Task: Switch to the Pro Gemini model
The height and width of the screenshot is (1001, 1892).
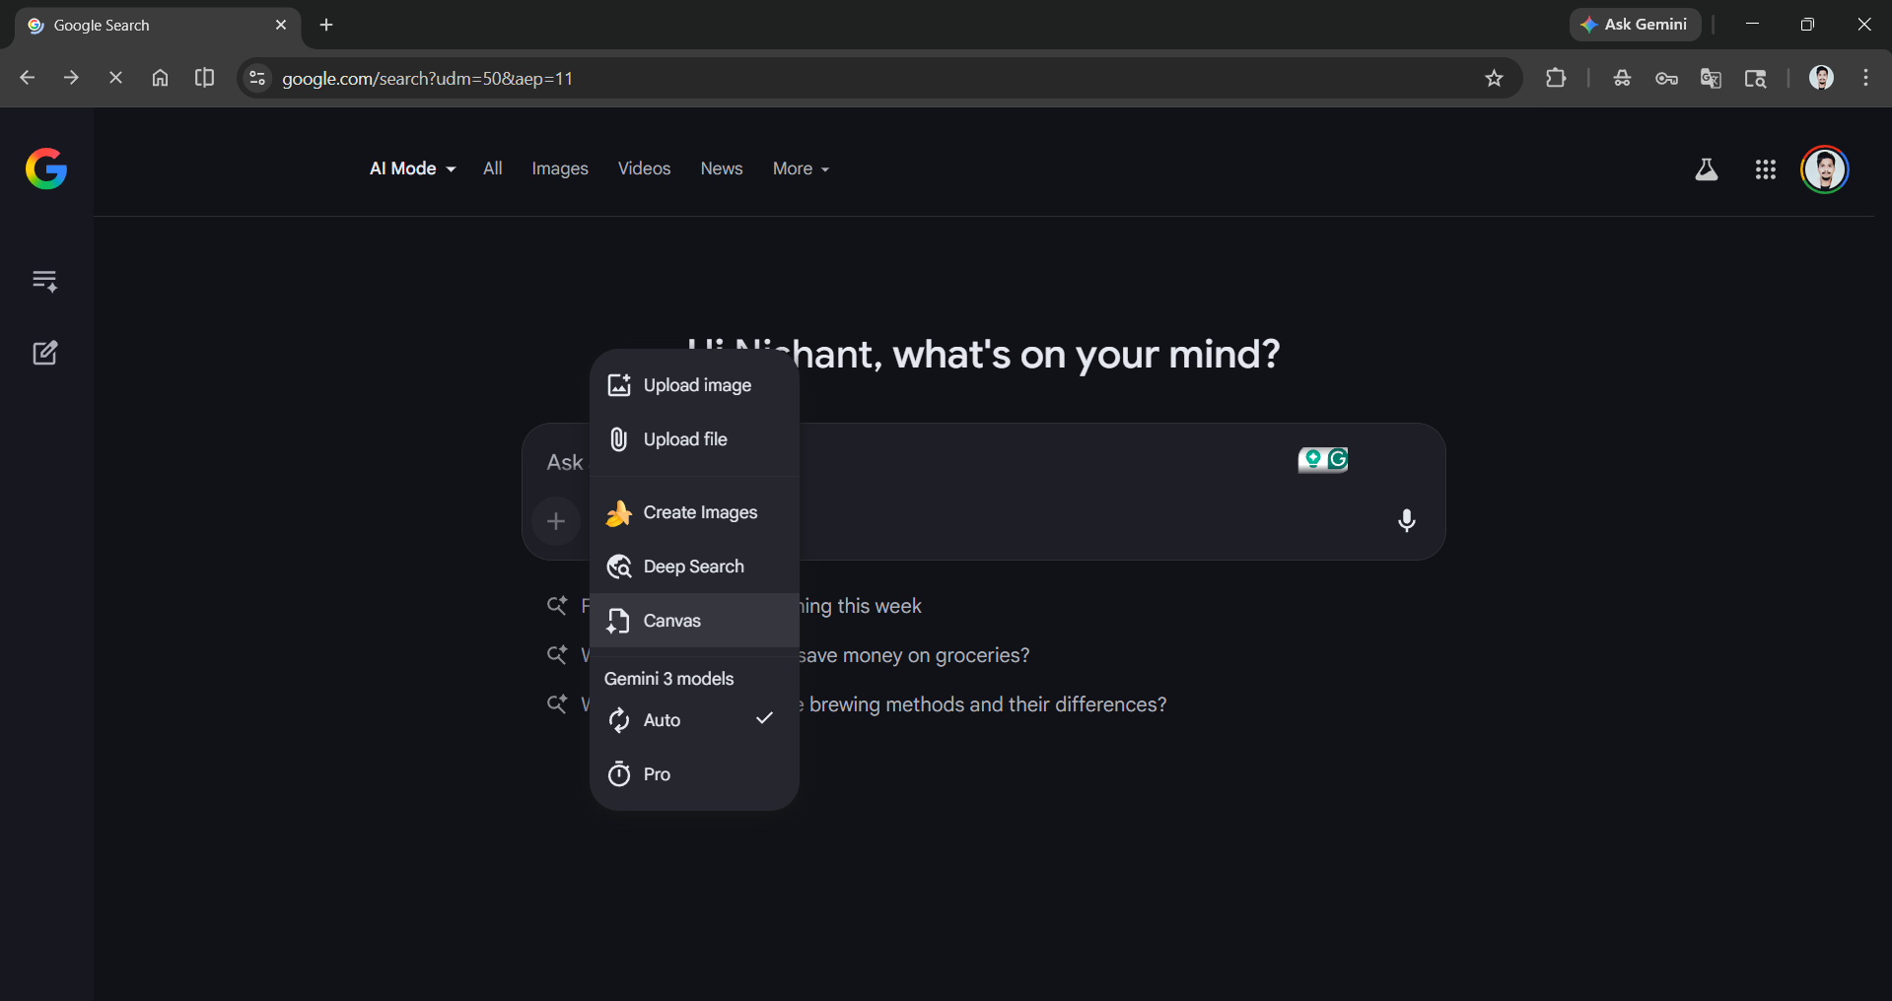Action: tap(655, 773)
